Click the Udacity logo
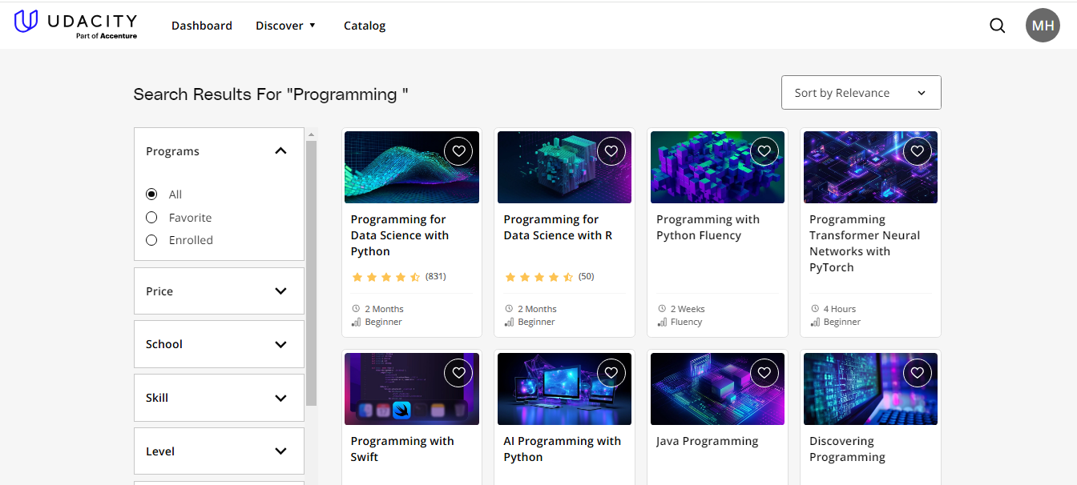 point(75,24)
